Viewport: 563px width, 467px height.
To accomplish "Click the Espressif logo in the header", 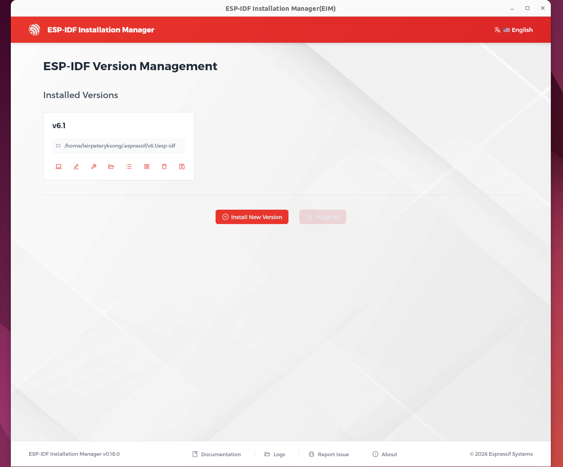I will tap(35, 30).
